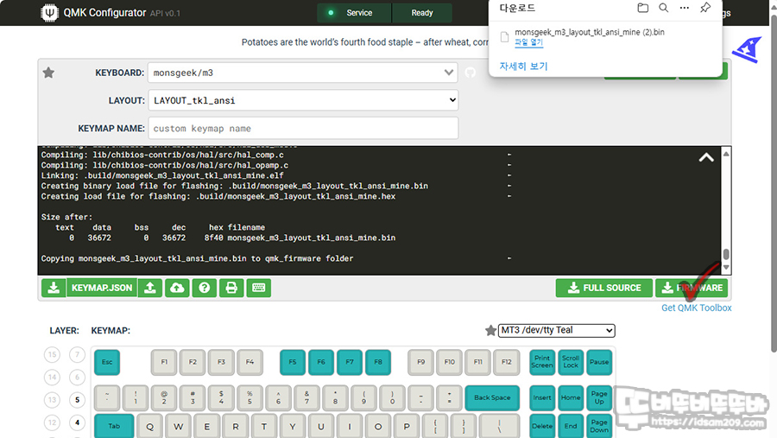
Task: Select the Pause key
Action: pos(599,362)
